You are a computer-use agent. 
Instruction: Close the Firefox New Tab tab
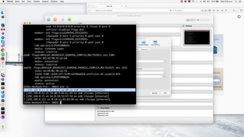(x=122, y=6)
